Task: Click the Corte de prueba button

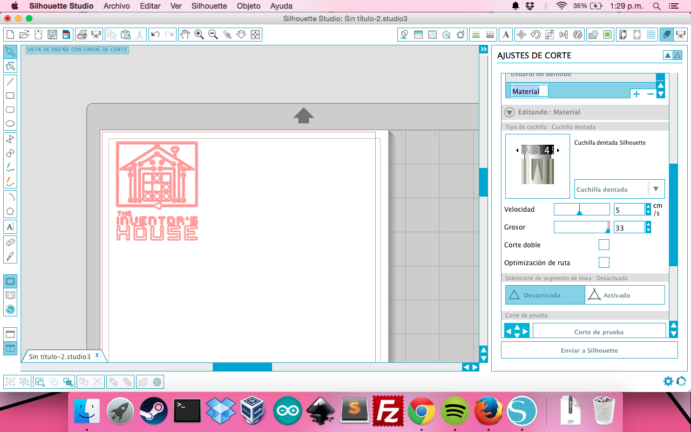Action: [x=599, y=332]
